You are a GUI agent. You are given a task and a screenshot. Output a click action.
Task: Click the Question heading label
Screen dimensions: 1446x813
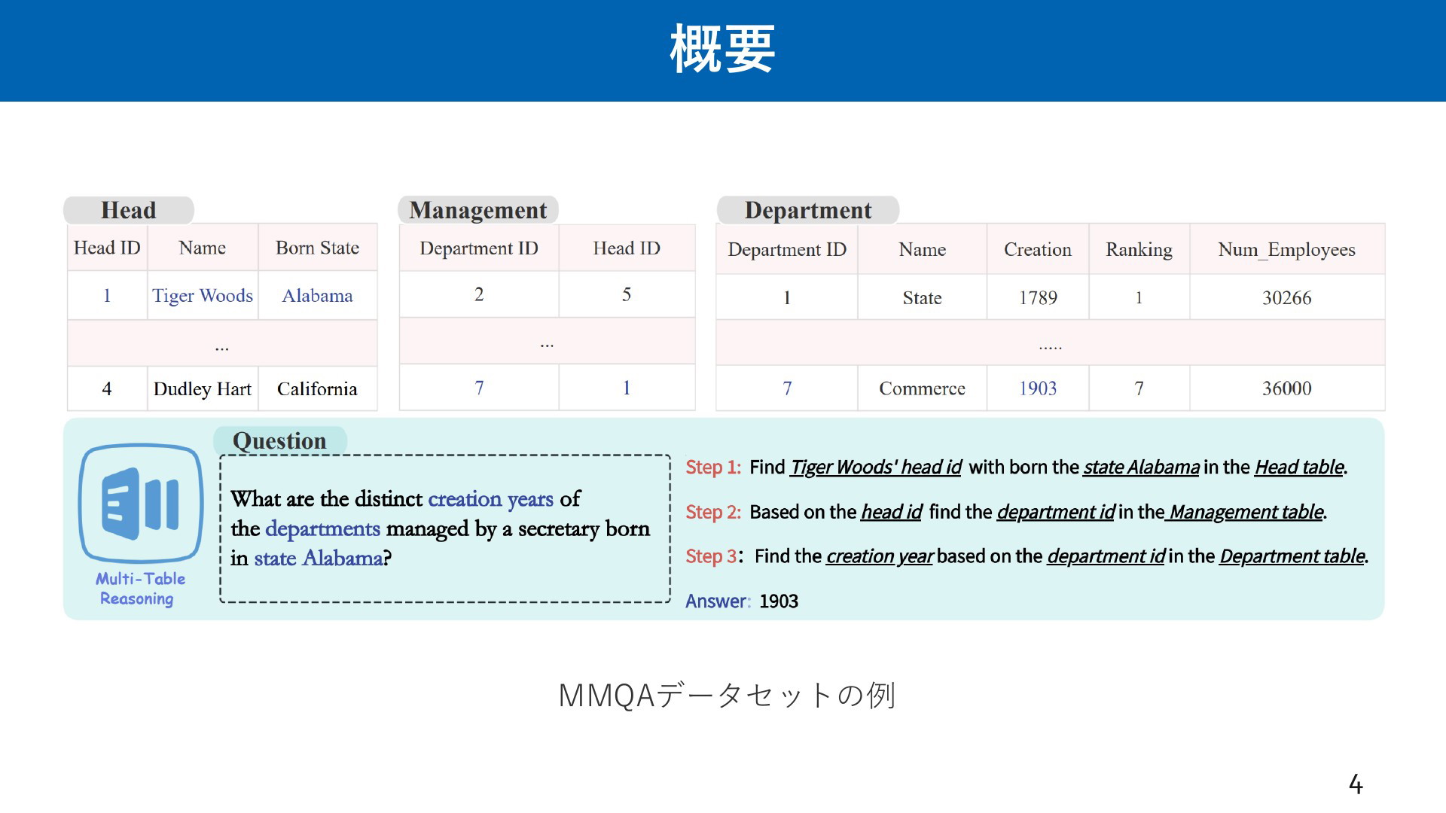pyautogui.click(x=279, y=440)
